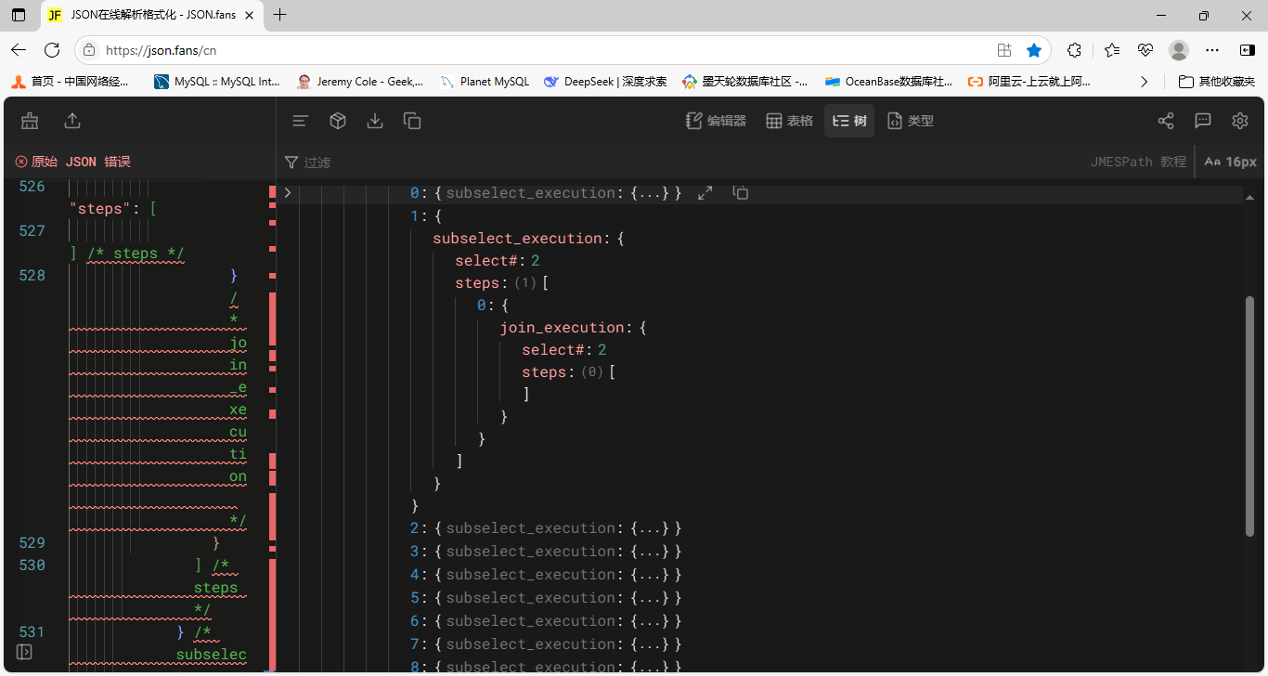
Task: Open the 首页 - 中国网络经 bookmark
Action: [x=71, y=82]
